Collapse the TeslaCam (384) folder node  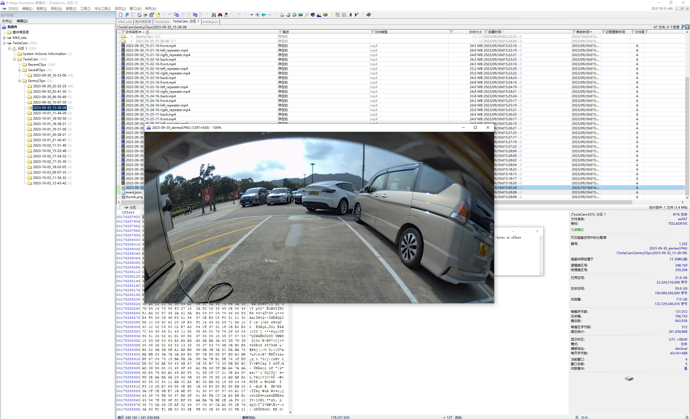[15, 59]
